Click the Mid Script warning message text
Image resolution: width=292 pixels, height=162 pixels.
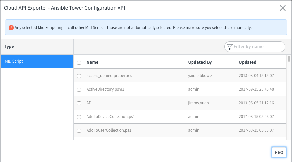point(133,28)
